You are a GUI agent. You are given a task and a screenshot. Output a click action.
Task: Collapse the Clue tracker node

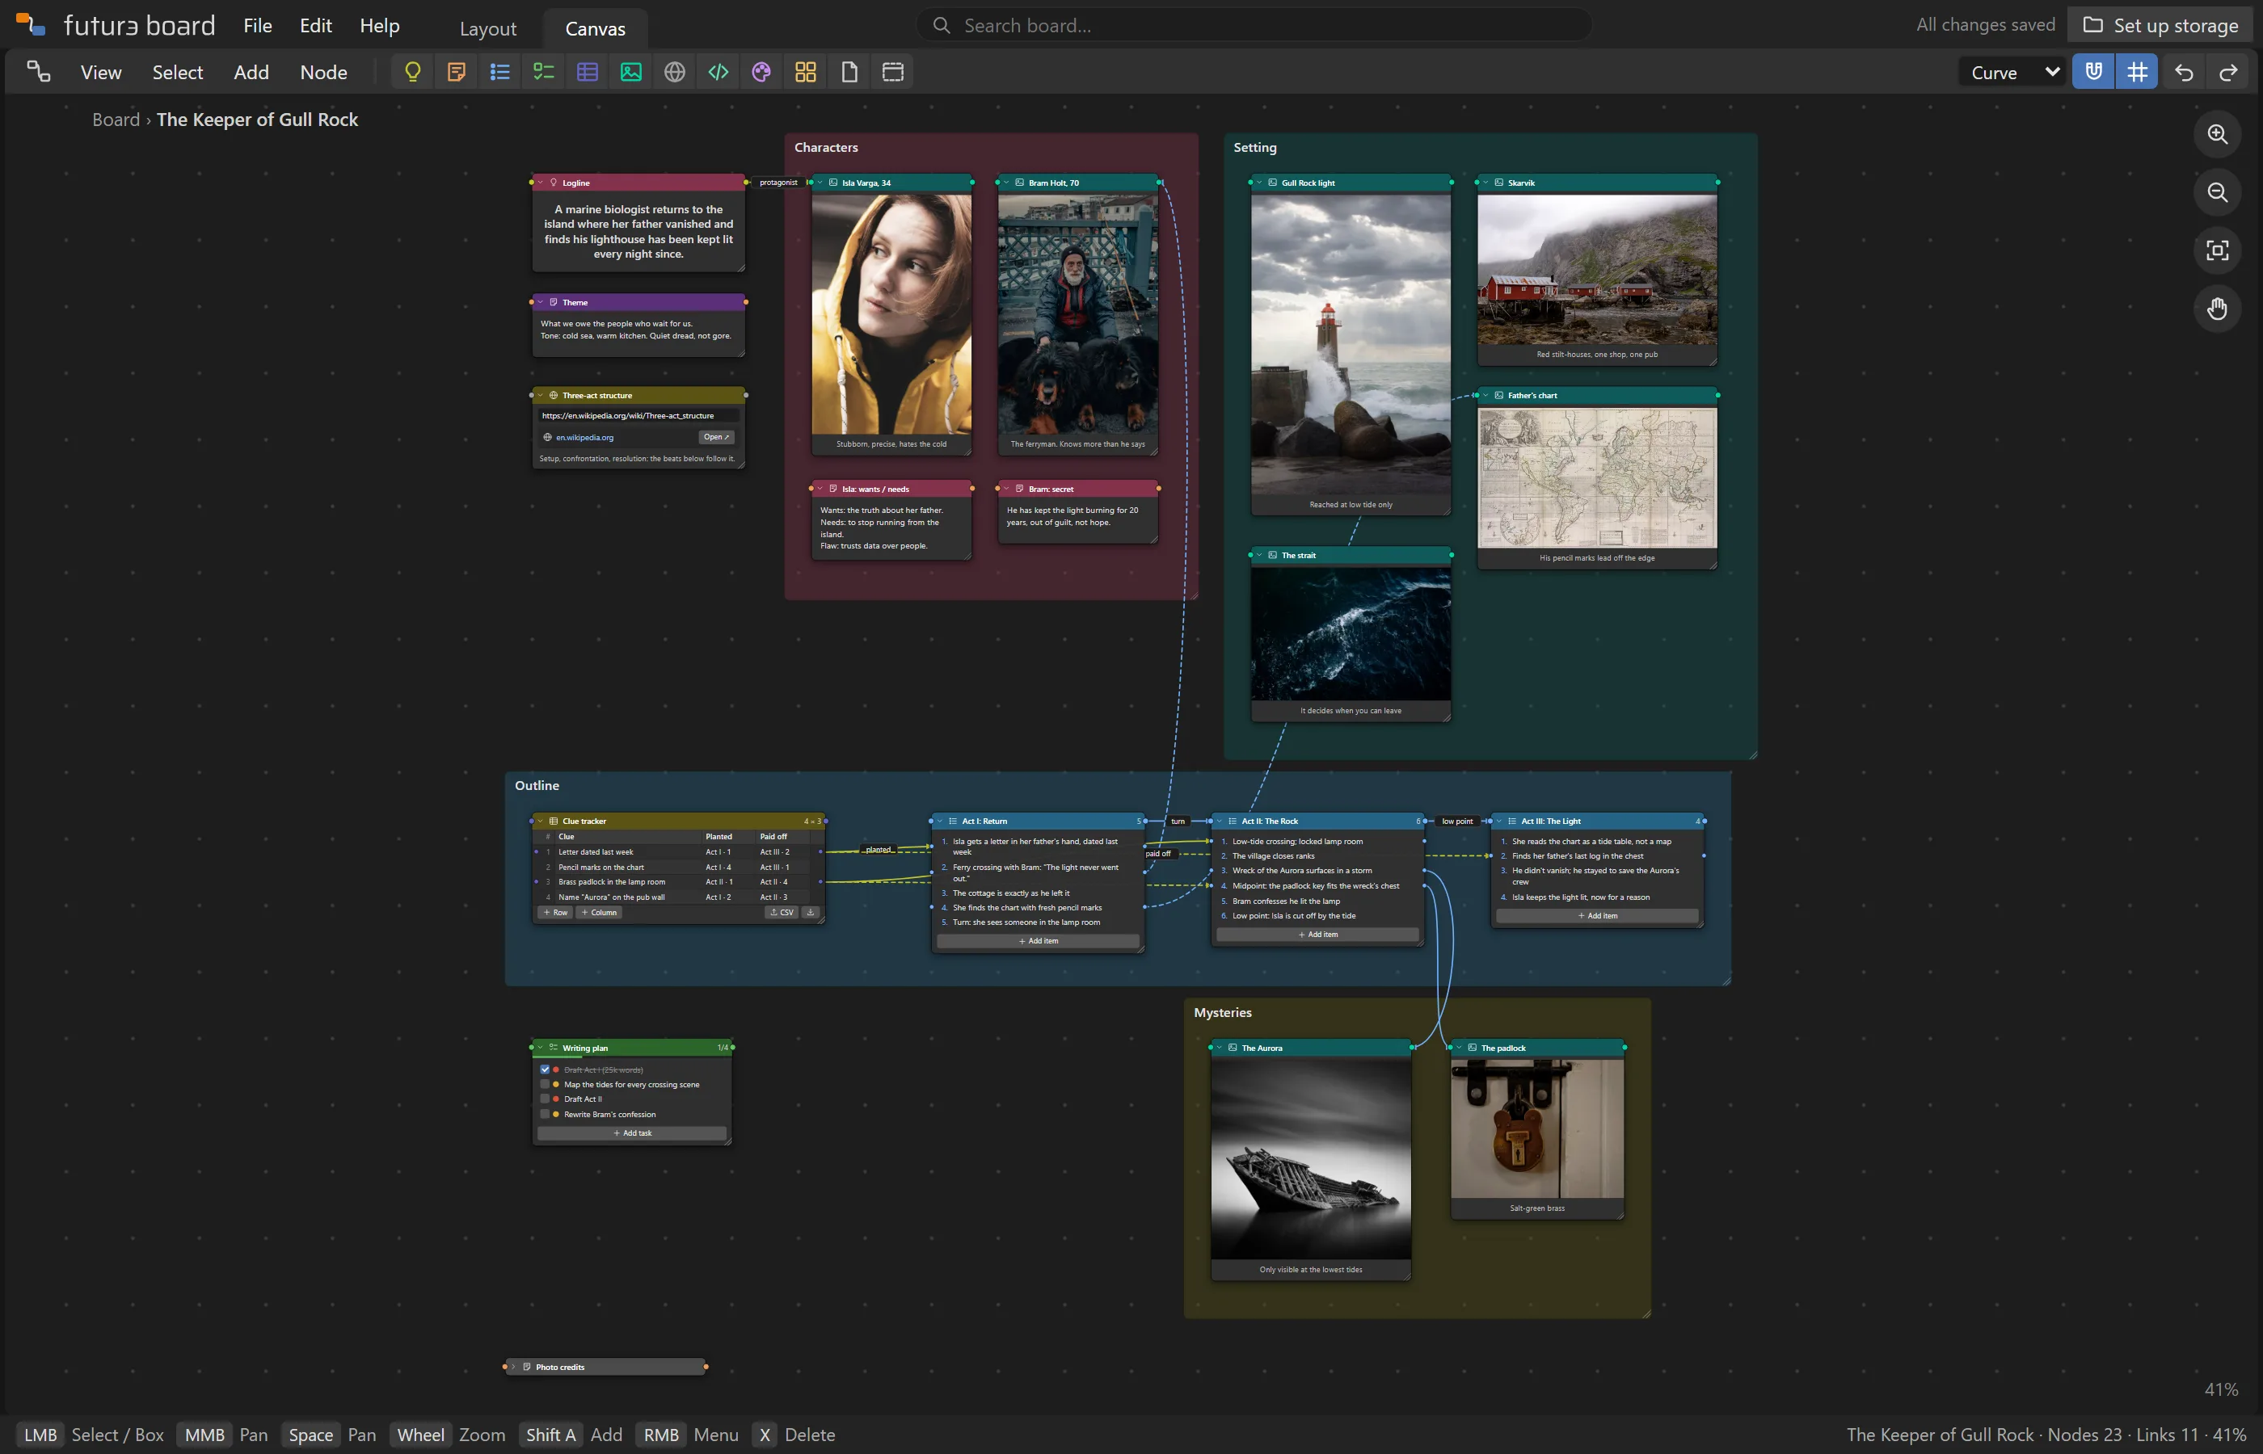point(540,822)
